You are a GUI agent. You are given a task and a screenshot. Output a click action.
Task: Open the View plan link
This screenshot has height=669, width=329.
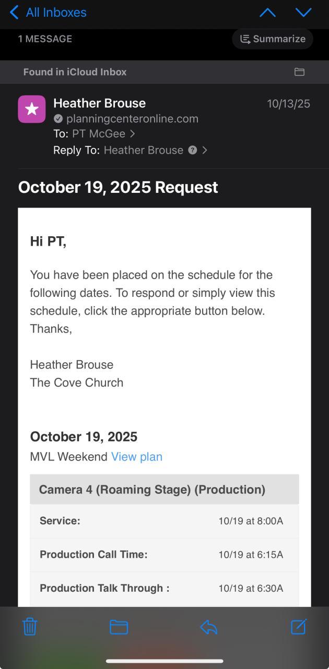pyautogui.click(x=137, y=457)
